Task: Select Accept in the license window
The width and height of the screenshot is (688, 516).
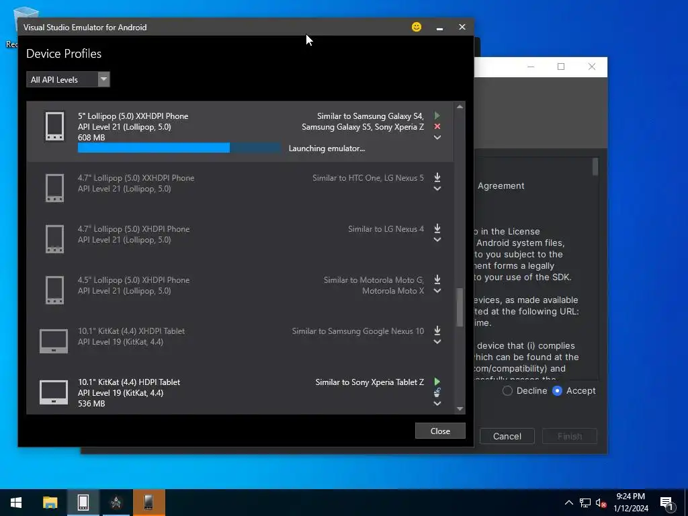Action: coord(557,390)
